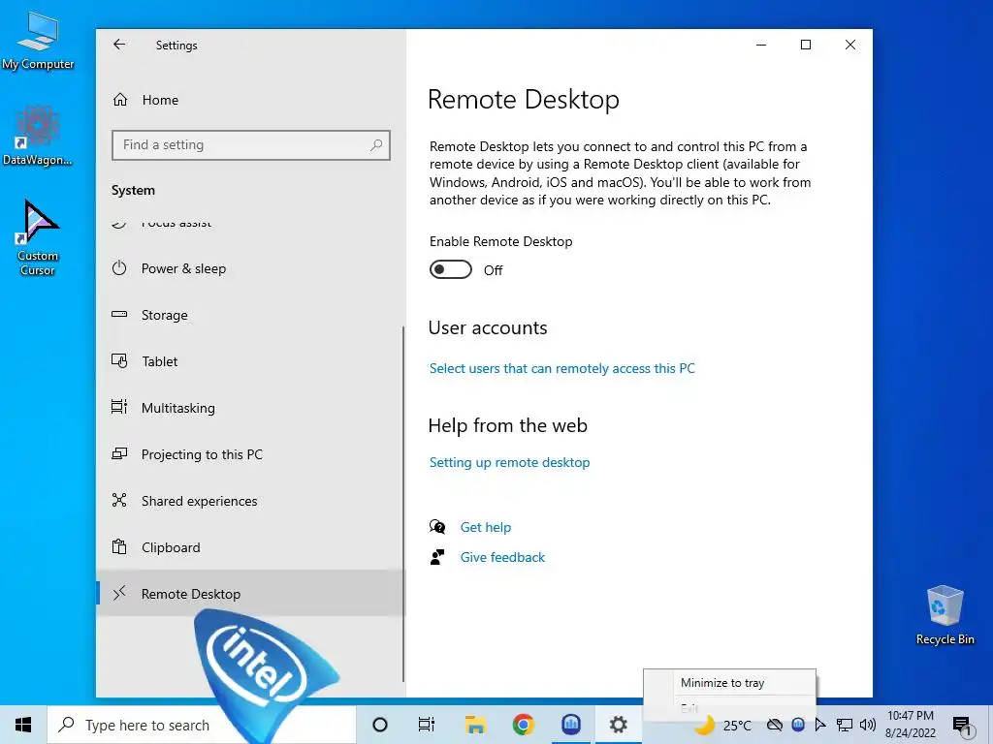Click the Find a setting search box
Image resolution: width=993 pixels, height=744 pixels.
point(251,145)
